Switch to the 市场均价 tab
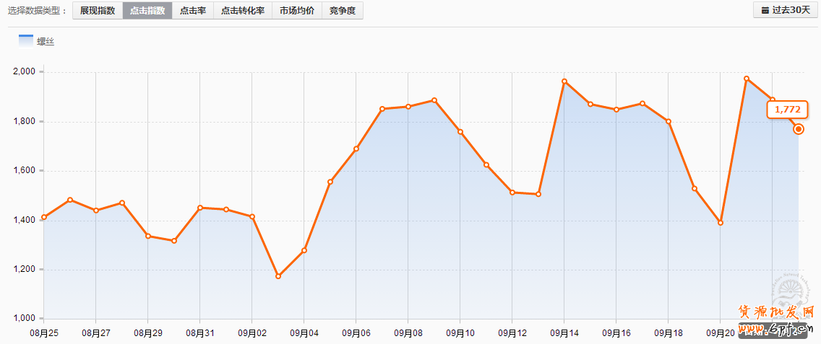Viewport: 821px width, 344px height. 296,11
